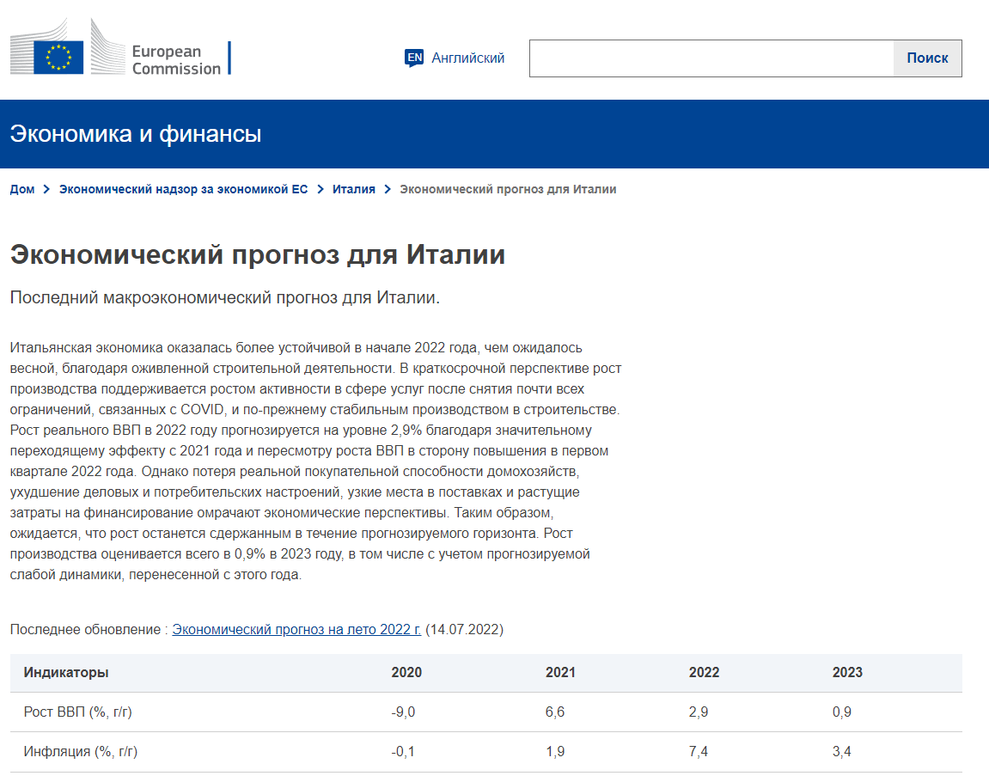989x776 pixels.
Task: Click breadcrumb chevron after Италия
Action: (388, 189)
